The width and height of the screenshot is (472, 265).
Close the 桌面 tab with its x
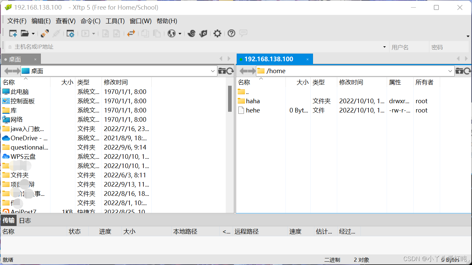click(x=35, y=60)
